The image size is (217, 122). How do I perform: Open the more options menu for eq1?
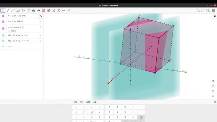pyautogui.click(x=40, y=35)
